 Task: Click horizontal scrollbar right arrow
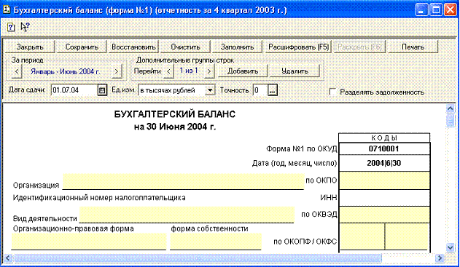point(440,258)
